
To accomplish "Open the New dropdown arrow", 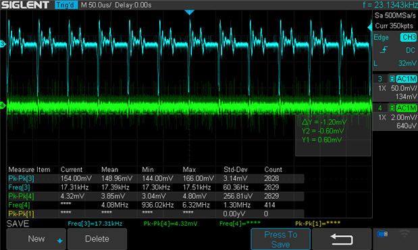I will [x=59, y=241].
